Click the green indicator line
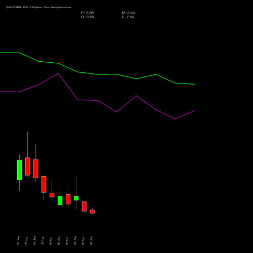This screenshot has width=253, height=253. (97, 74)
